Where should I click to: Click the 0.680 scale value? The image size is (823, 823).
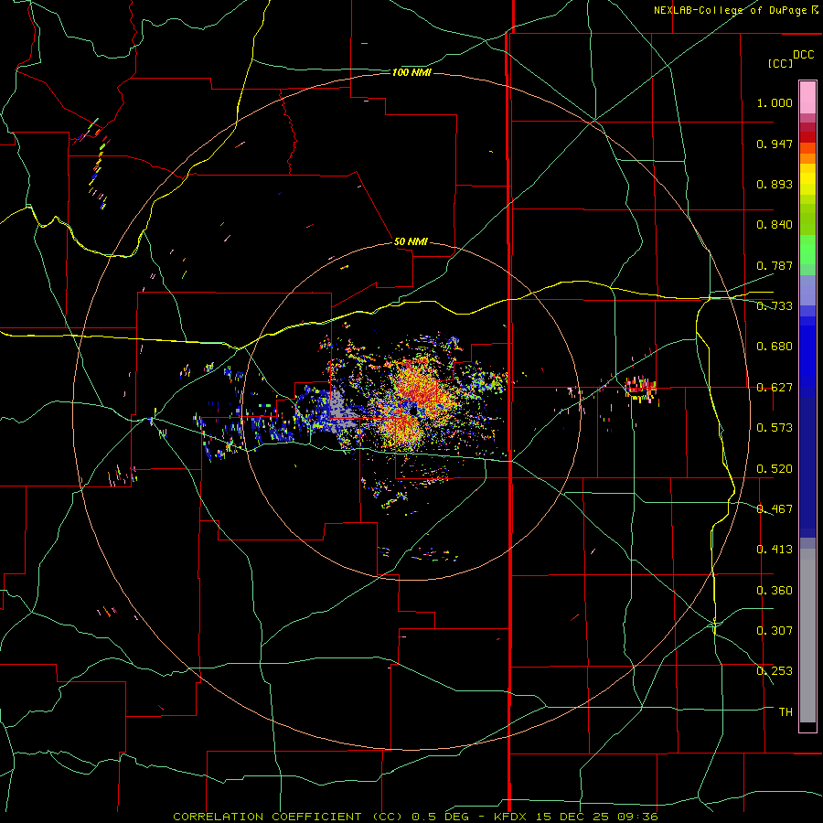coord(775,347)
